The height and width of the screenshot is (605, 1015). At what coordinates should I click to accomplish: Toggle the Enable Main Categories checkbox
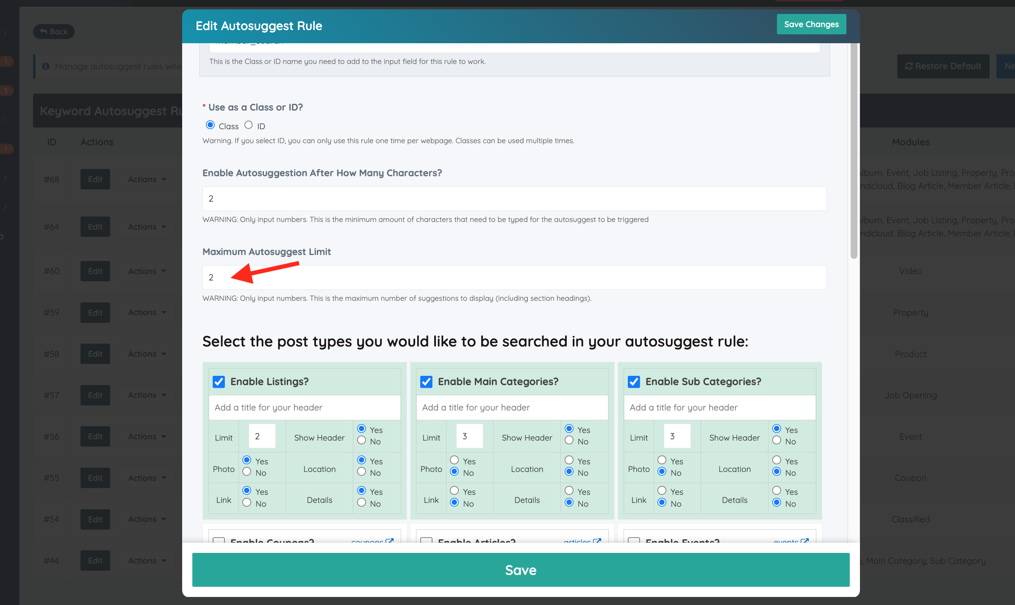click(426, 382)
